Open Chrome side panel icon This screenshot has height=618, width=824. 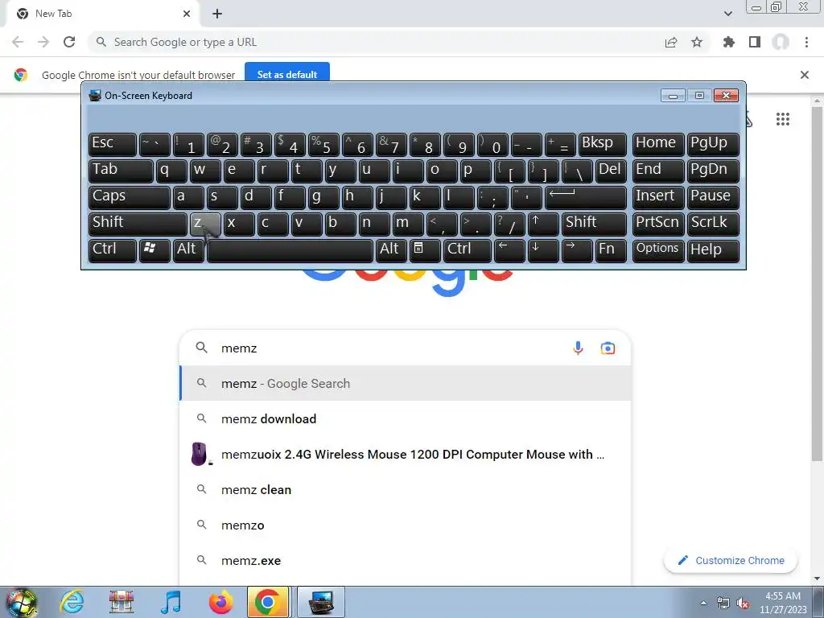pyautogui.click(x=755, y=42)
